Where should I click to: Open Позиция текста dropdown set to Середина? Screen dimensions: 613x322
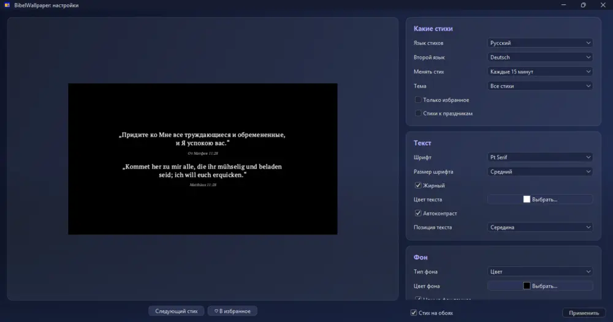[x=540, y=227]
